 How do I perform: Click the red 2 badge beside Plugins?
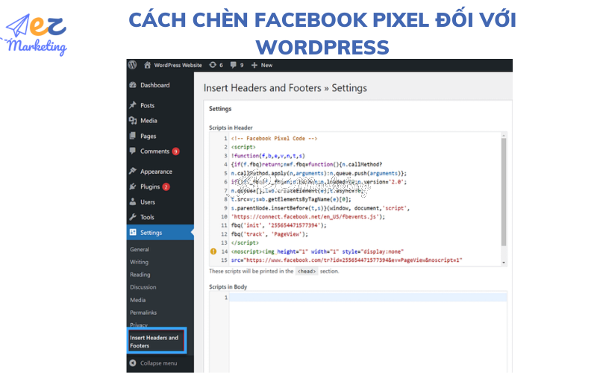[x=166, y=186]
